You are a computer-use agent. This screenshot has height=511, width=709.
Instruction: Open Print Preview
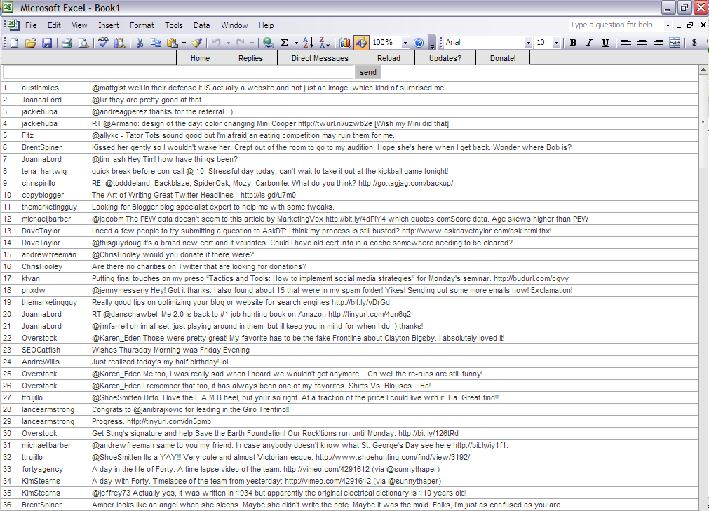(x=83, y=43)
